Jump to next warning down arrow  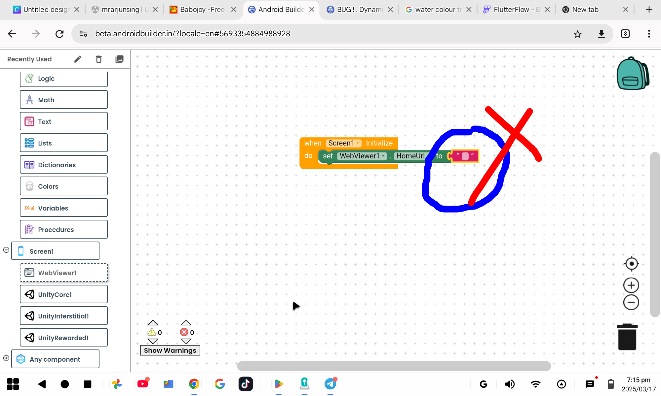tap(153, 341)
